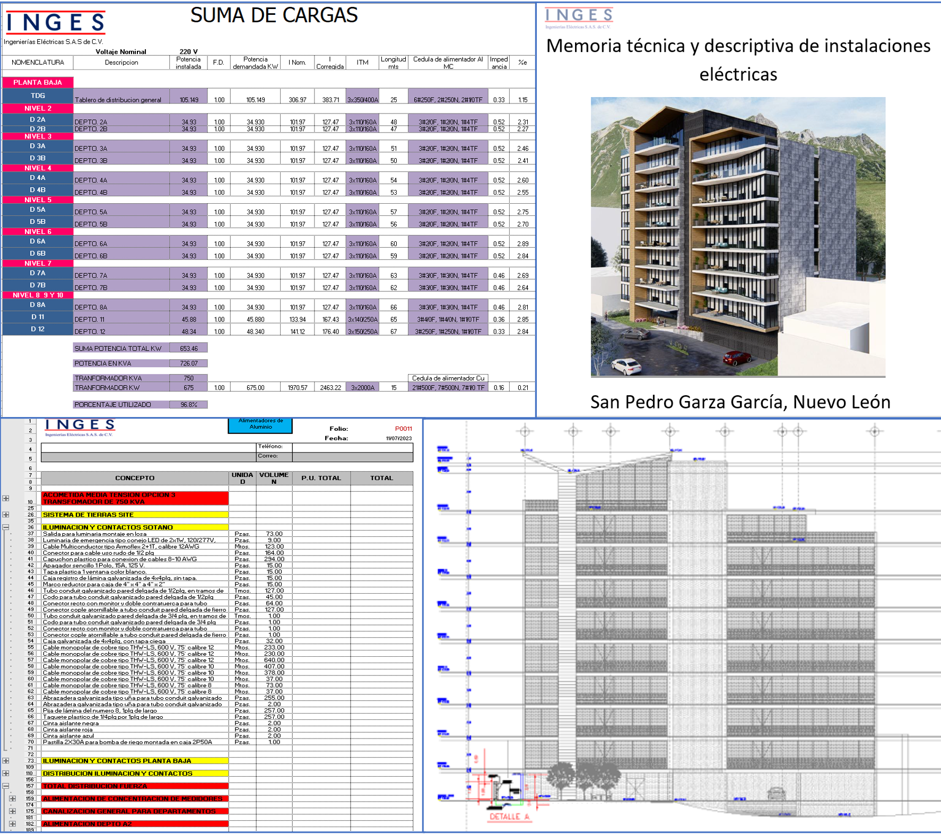
Task: Expand the Acometida Media Tension row group
Action: click(x=6, y=498)
